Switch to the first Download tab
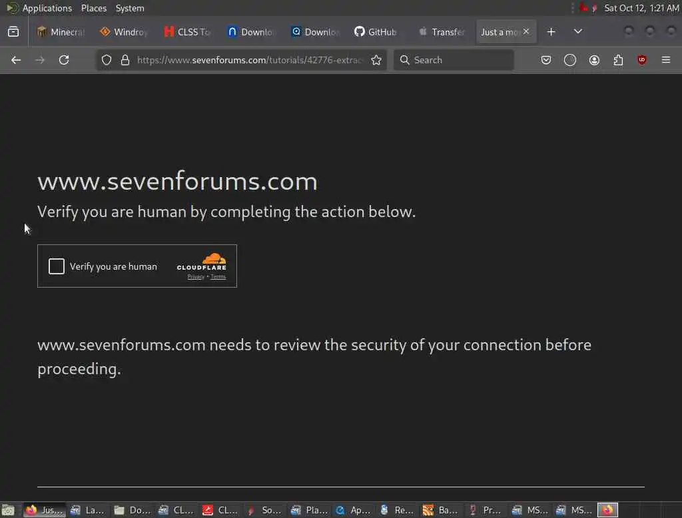682x518 pixels. 250,32
